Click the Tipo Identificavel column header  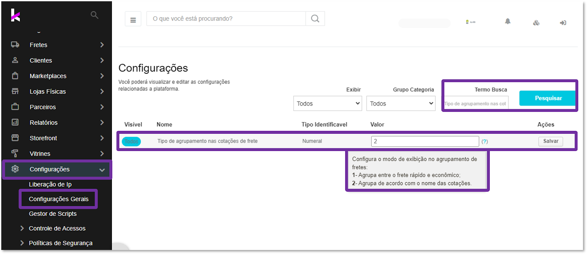pyautogui.click(x=324, y=125)
